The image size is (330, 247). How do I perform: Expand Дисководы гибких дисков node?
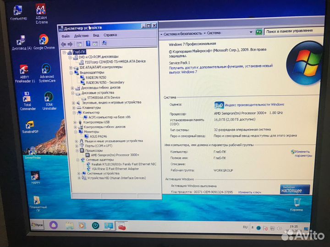tap(72, 88)
